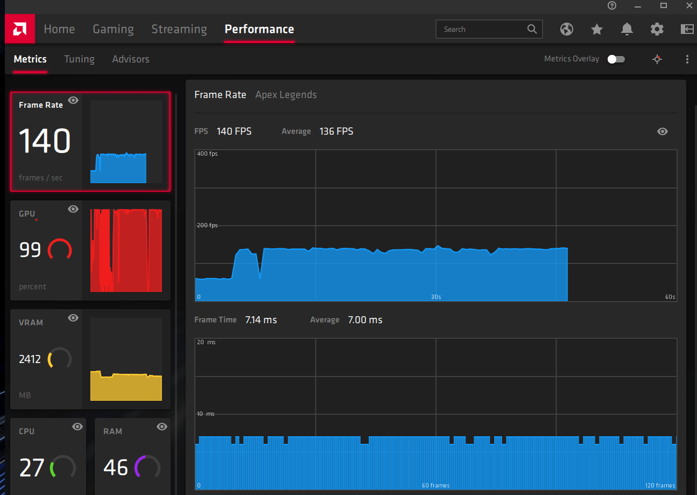This screenshot has width=697, height=495.
Task: Toggle GPU card eye visibility
Action: 74,209
